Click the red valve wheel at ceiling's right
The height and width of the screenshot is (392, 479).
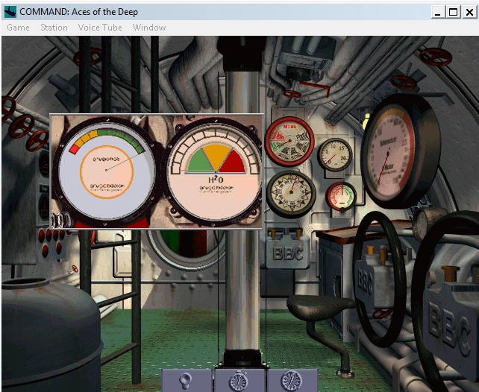coord(435,57)
